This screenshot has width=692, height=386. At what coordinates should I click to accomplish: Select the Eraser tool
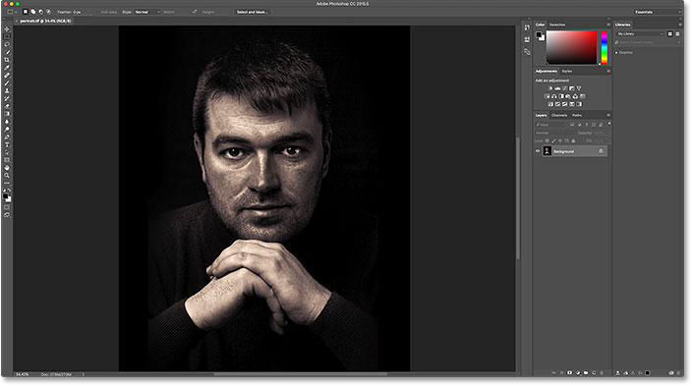tap(7, 106)
